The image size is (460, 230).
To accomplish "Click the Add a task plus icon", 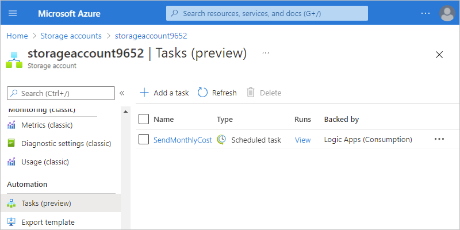I will coord(144,93).
